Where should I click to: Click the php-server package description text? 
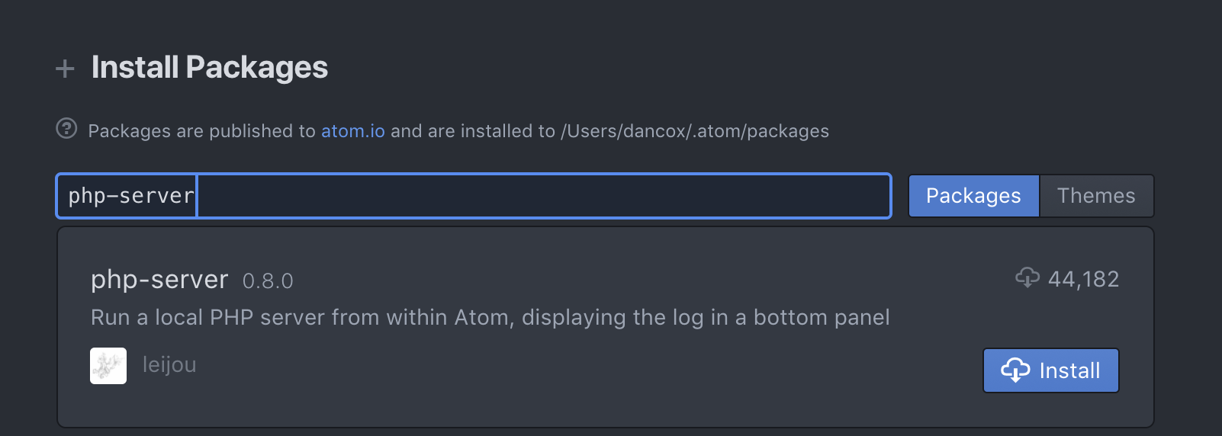coord(490,317)
